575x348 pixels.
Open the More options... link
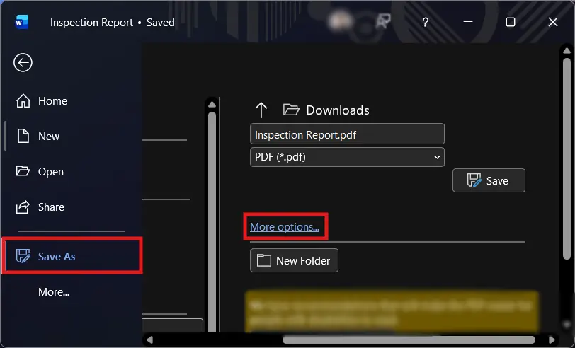click(285, 227)
